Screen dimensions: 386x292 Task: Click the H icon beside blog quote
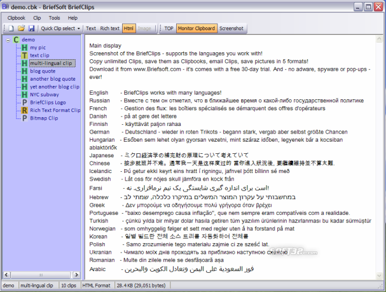coord(24,71)
